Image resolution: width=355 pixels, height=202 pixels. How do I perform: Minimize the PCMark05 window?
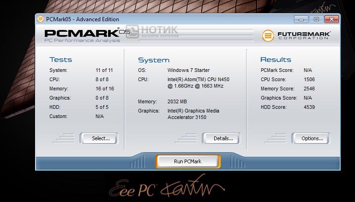click(301, 19)
